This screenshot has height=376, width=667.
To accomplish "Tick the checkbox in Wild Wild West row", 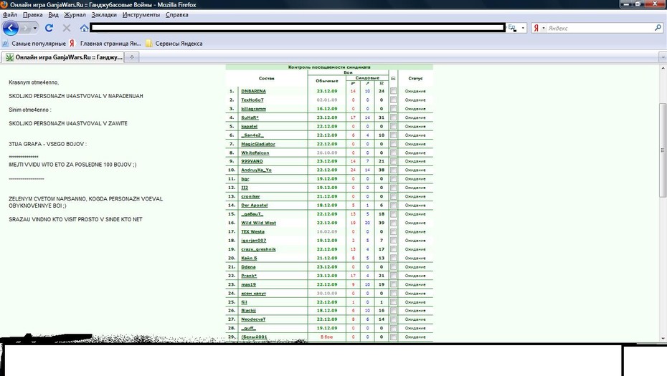I will tap(393, 223).
